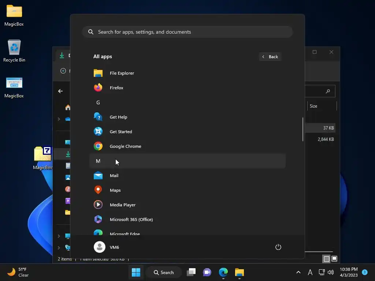The height and width of the screenshot is (281, 375).
Task: Open the weather widget showing 51°F
Action: (18, 272)
